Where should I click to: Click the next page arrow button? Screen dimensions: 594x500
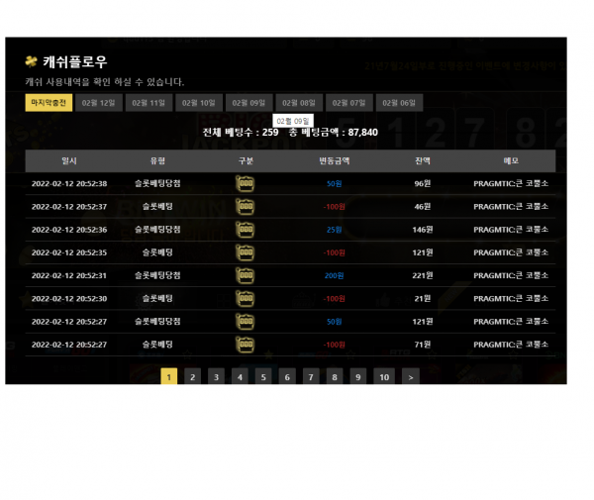point(411,376)
